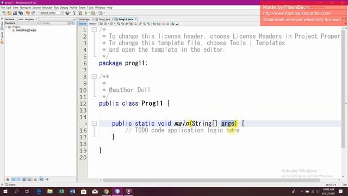The height and width of the screenshot is (196, 348).
Task: Click the Redo toolbar icon
Action: (x=33, y=13)
